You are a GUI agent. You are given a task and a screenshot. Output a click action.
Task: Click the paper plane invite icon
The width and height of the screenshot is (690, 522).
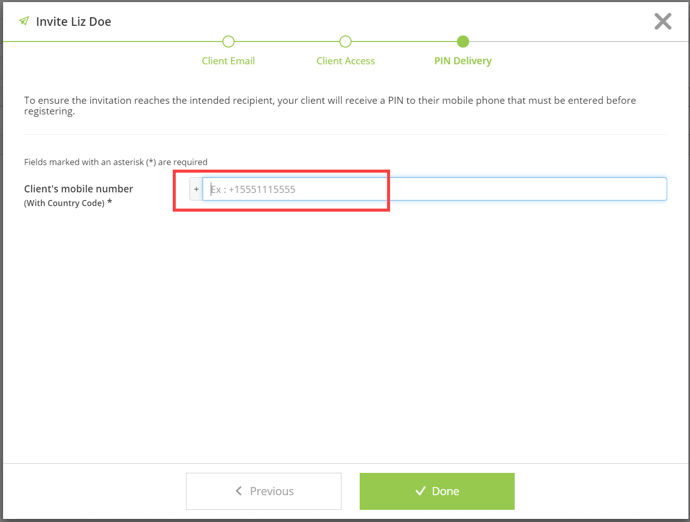click(24, 21)
